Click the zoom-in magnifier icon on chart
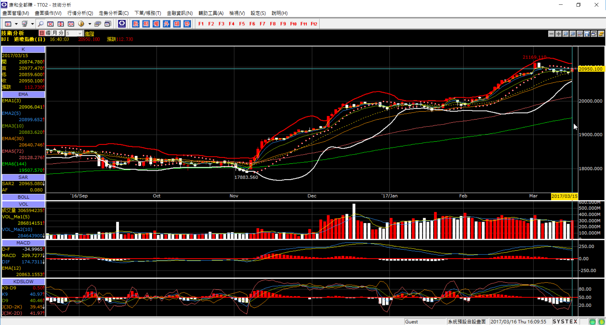 pos(573,34)
